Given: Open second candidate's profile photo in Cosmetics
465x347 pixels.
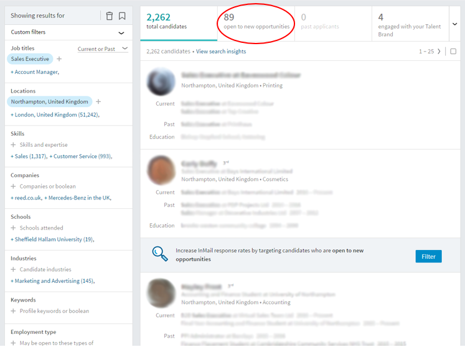Looking at the screenshot, I should tap(161, 170).
